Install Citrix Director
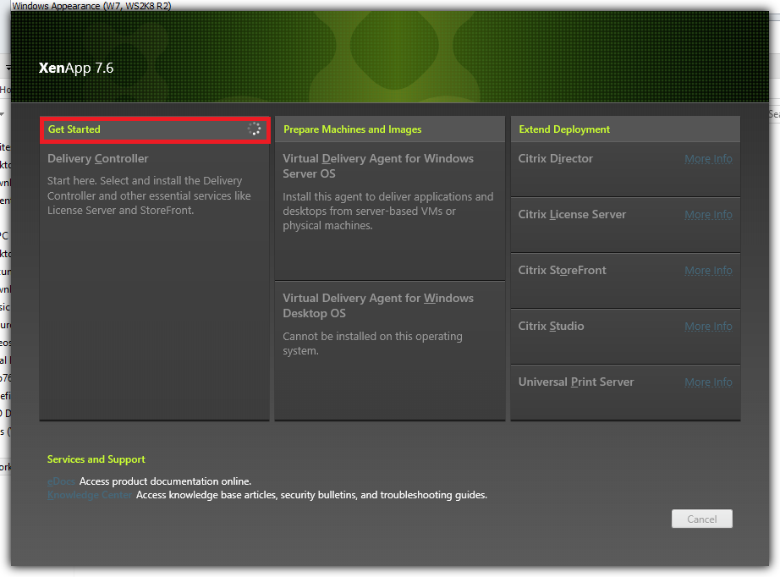 point(556,159)
